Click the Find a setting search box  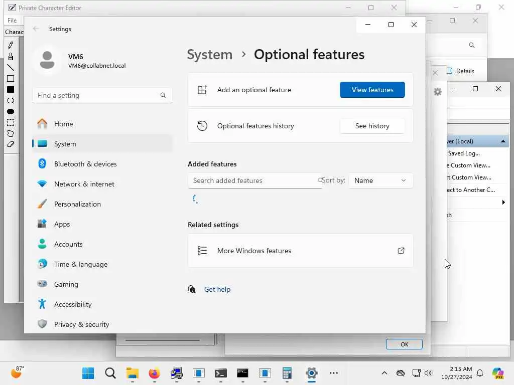coord(102,95)
